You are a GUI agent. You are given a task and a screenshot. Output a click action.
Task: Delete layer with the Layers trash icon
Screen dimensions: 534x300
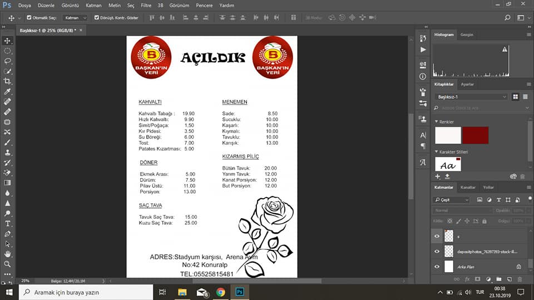coord(520,279)
